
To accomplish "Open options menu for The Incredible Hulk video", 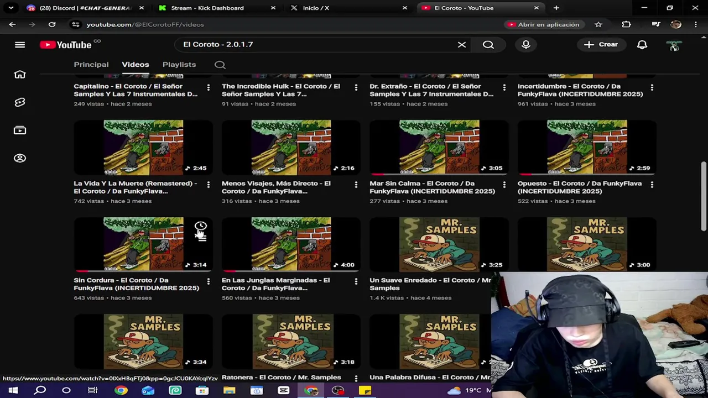I will pyautogui.click(x=356, y=87).
